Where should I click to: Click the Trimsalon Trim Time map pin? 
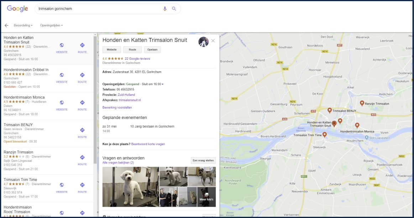[324, 135]
